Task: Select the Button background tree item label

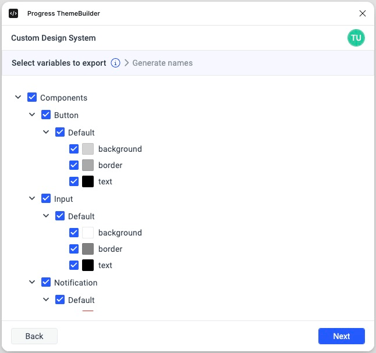Action: point(120,149)
